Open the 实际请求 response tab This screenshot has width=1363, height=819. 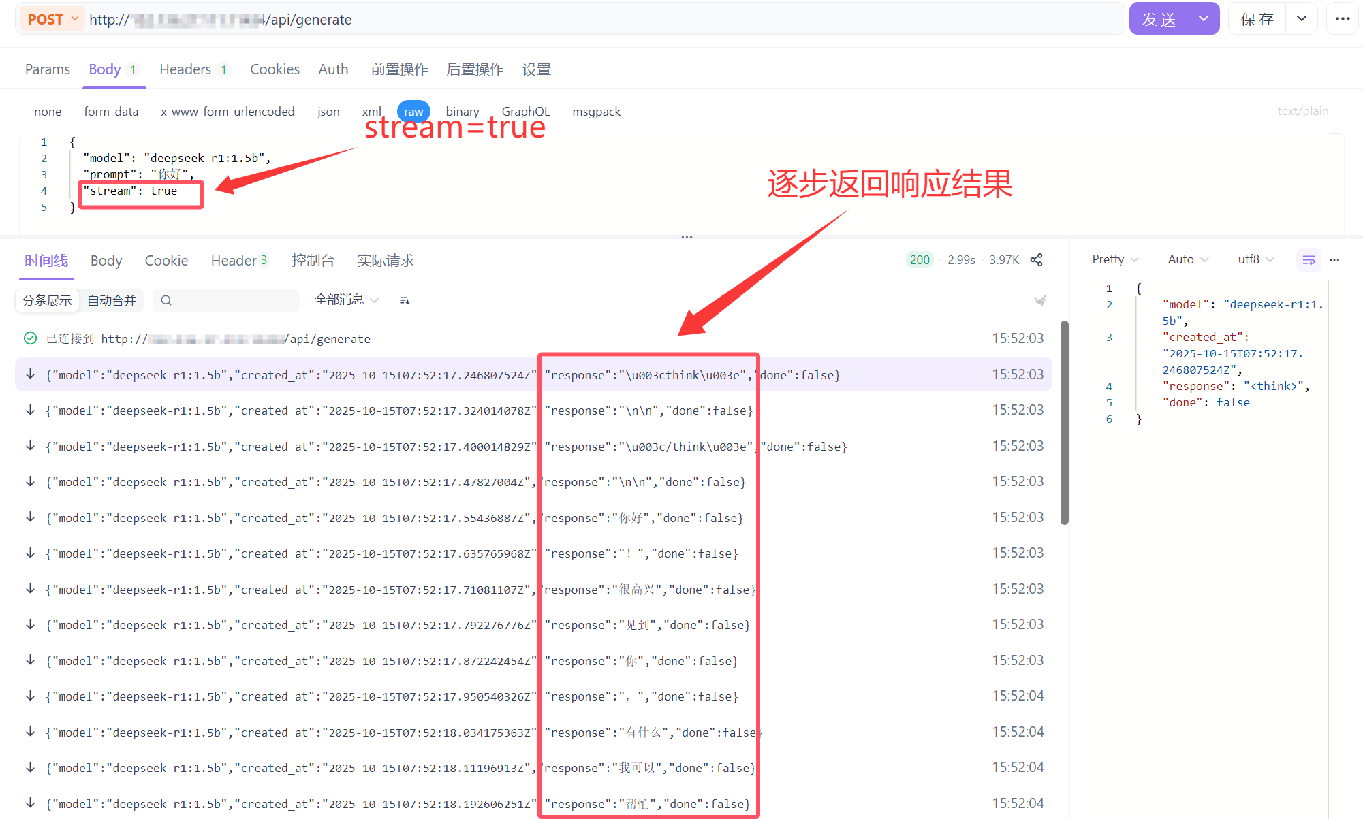coord(386,260)
